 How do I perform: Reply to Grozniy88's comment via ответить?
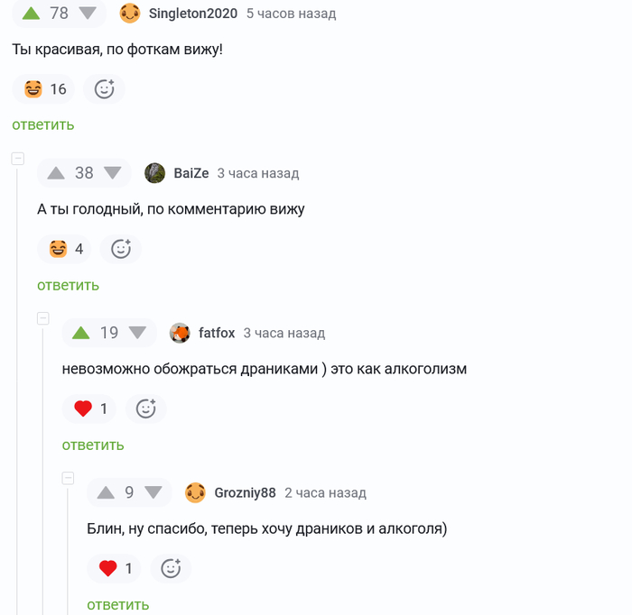point(118,605)
